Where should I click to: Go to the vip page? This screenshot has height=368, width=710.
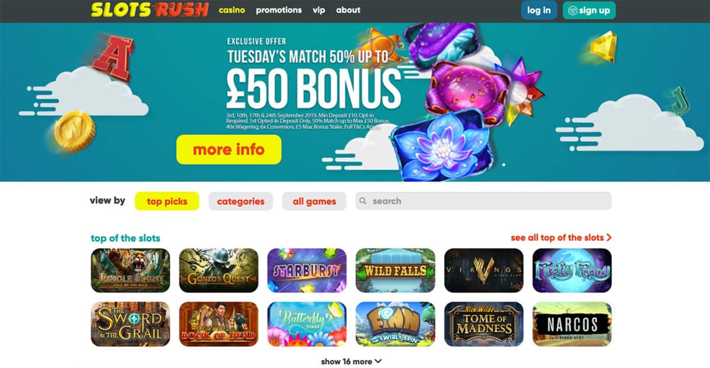(319, 10)
